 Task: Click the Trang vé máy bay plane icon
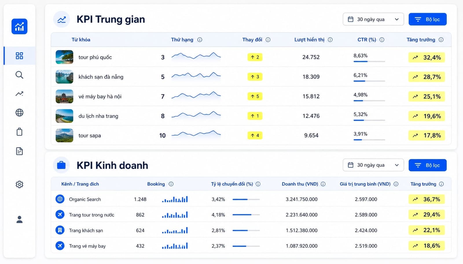60,246
